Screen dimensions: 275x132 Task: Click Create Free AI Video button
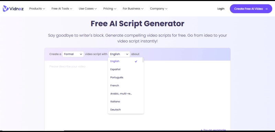[x=251, y=9]
